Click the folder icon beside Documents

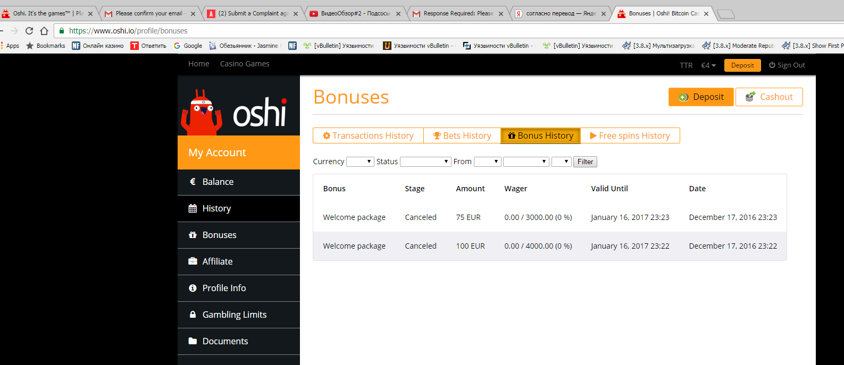193,341
